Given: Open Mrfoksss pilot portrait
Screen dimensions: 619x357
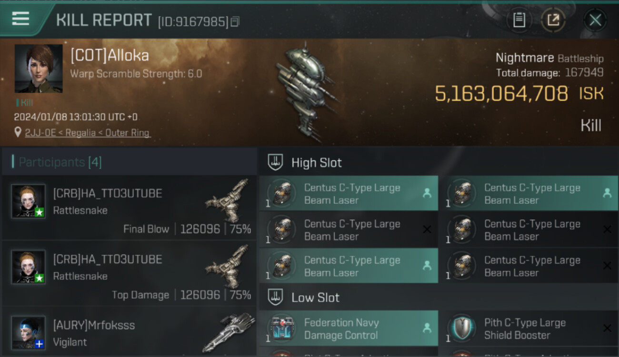Looking at the screenshot, I should [29, 332].
